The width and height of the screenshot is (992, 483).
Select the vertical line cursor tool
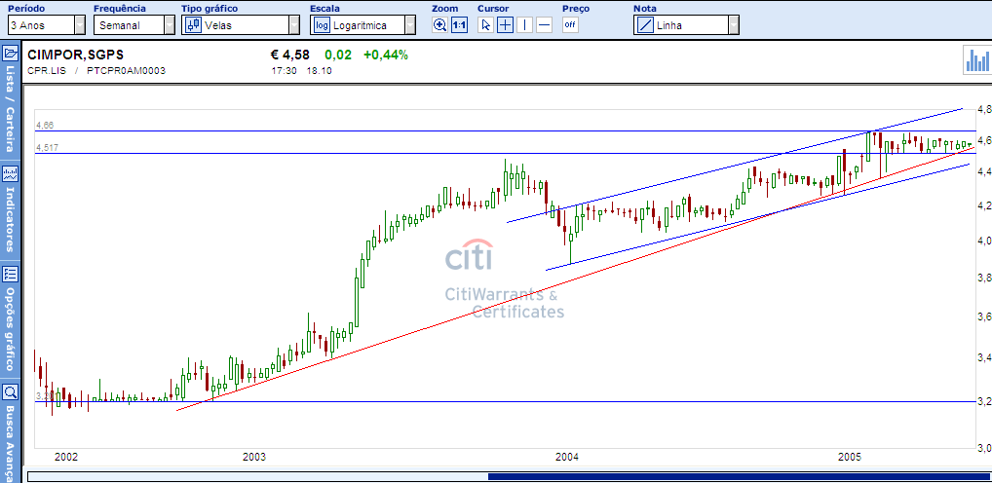pos(524,25)
